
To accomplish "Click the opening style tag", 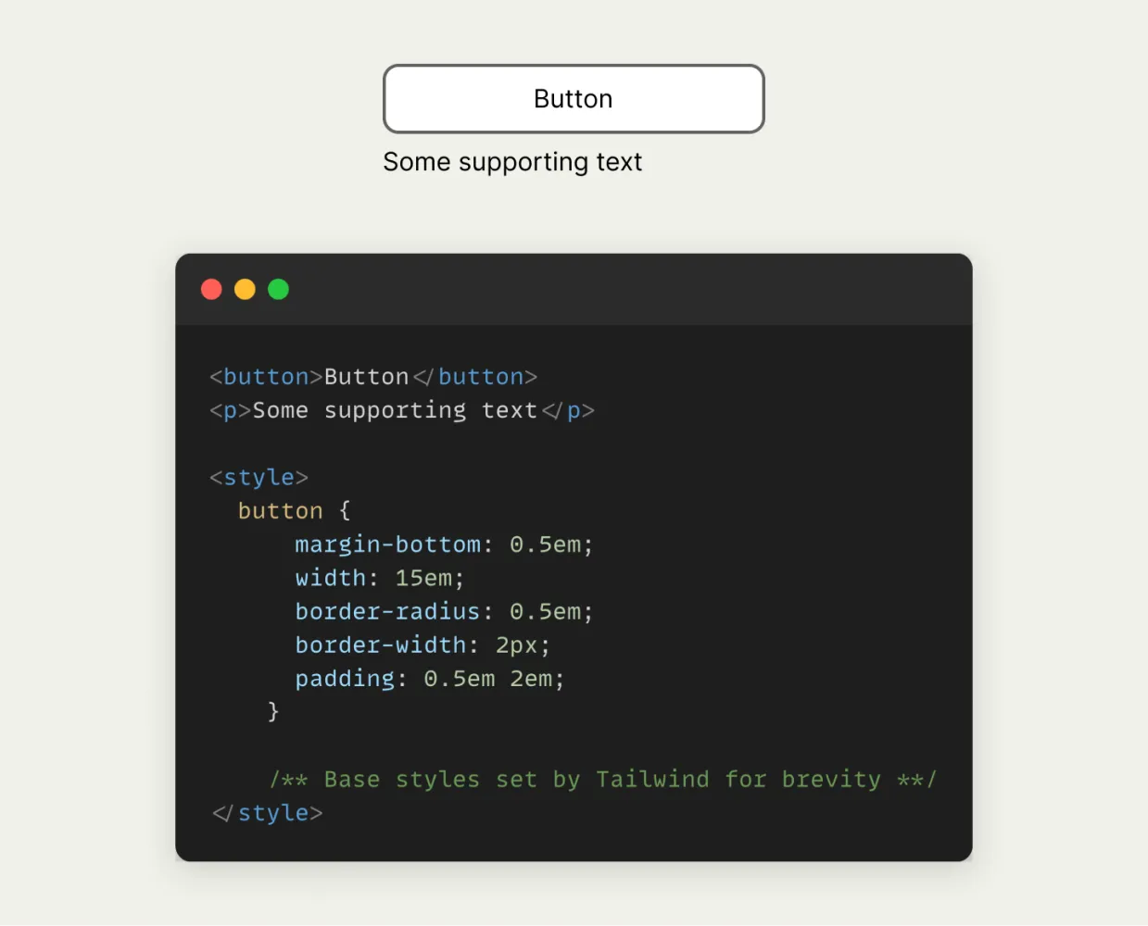I will click(x=259, y=477).
